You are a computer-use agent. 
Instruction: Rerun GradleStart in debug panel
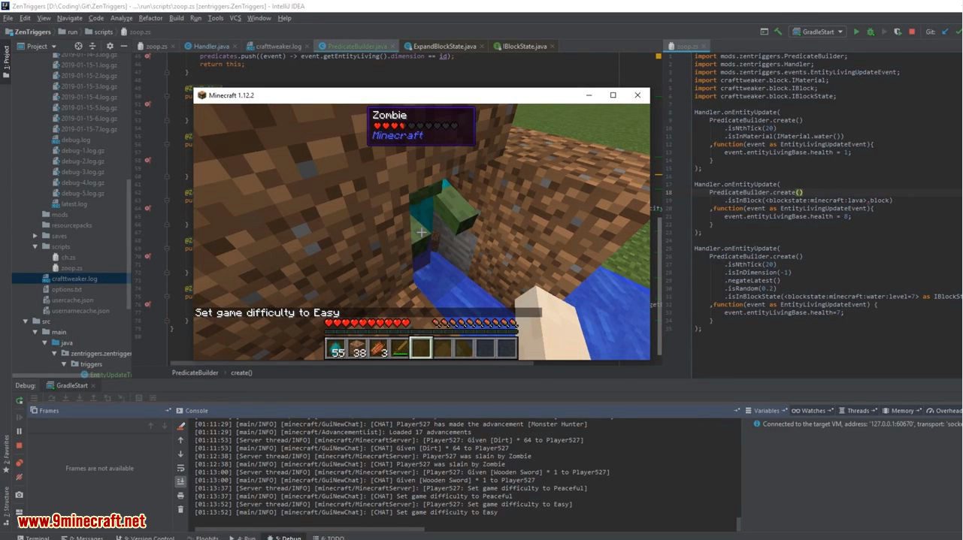click(x=19, y=400)
